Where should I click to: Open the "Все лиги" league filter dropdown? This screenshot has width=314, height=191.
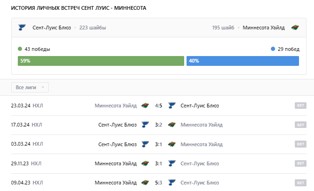point(30,87)
